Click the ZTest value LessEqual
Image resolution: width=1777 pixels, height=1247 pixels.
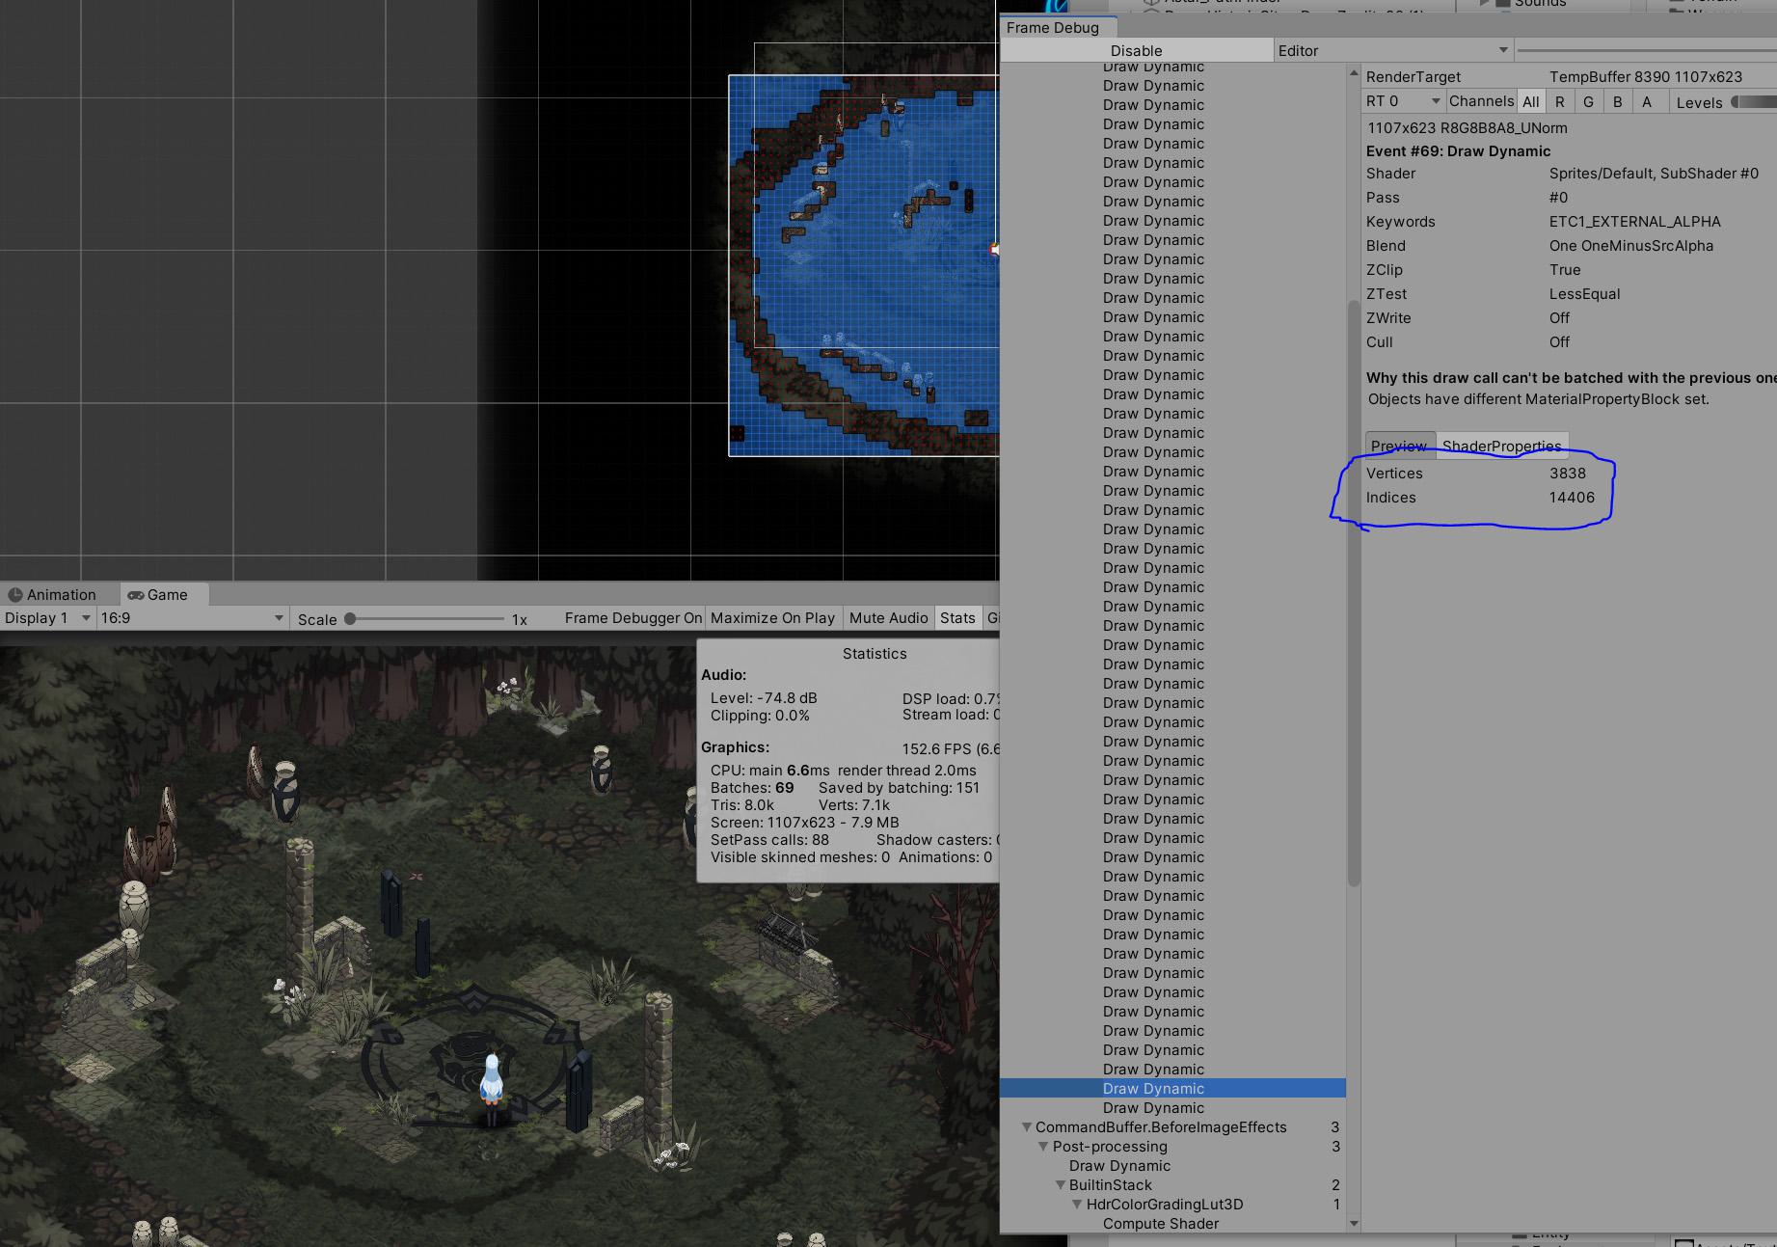(x=1584, y=294)
